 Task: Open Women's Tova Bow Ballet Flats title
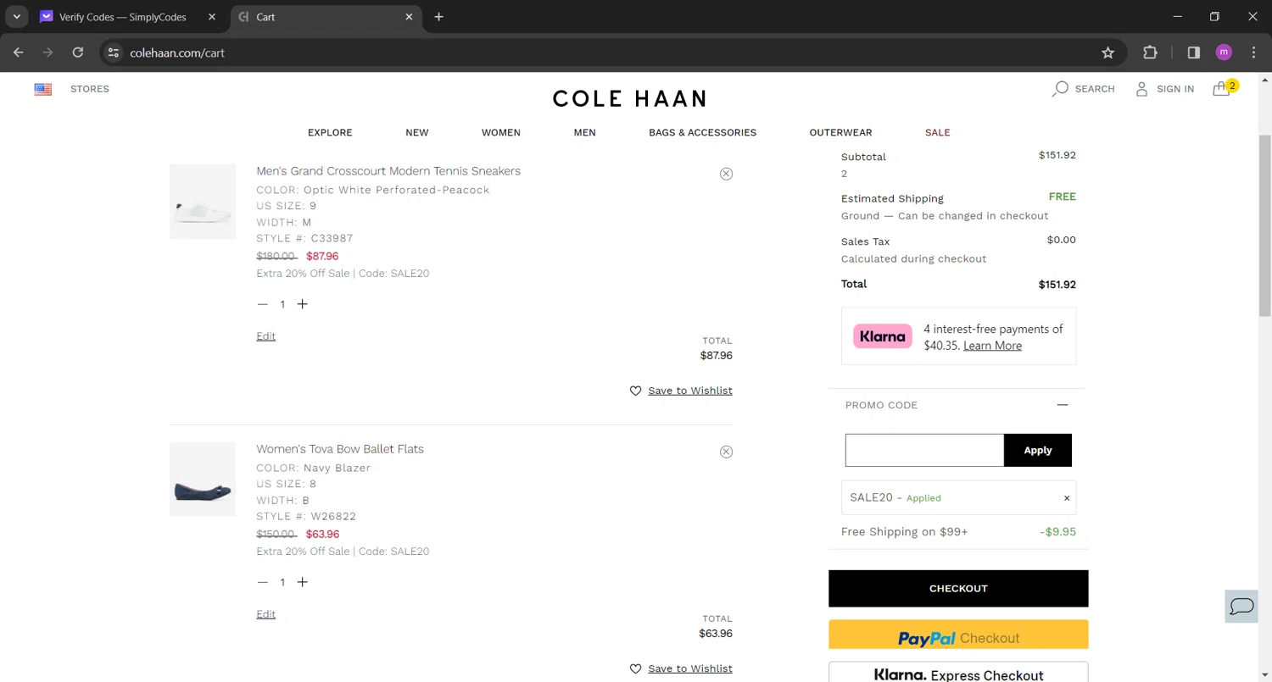click(340, 449)
